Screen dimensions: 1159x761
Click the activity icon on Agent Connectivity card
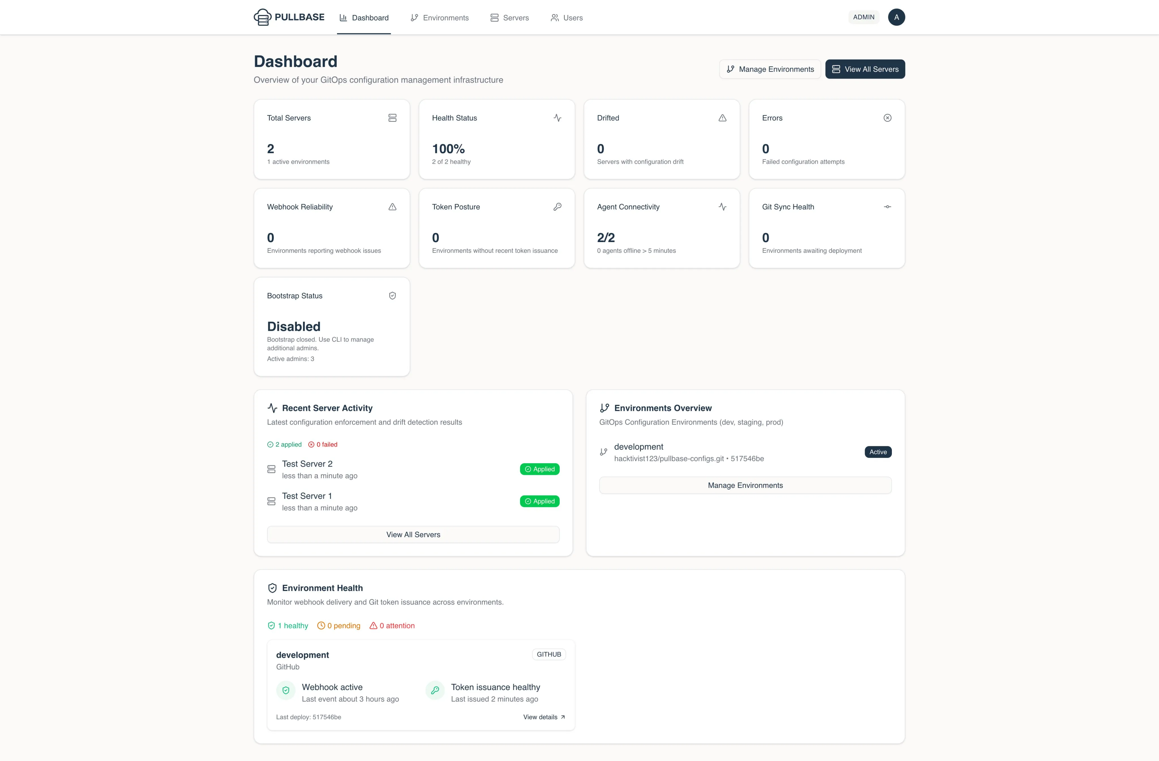[722, 207]
